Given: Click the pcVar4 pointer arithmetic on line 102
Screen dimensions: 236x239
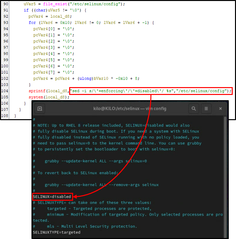Looking at the screenshot, I should coord(86,79).
